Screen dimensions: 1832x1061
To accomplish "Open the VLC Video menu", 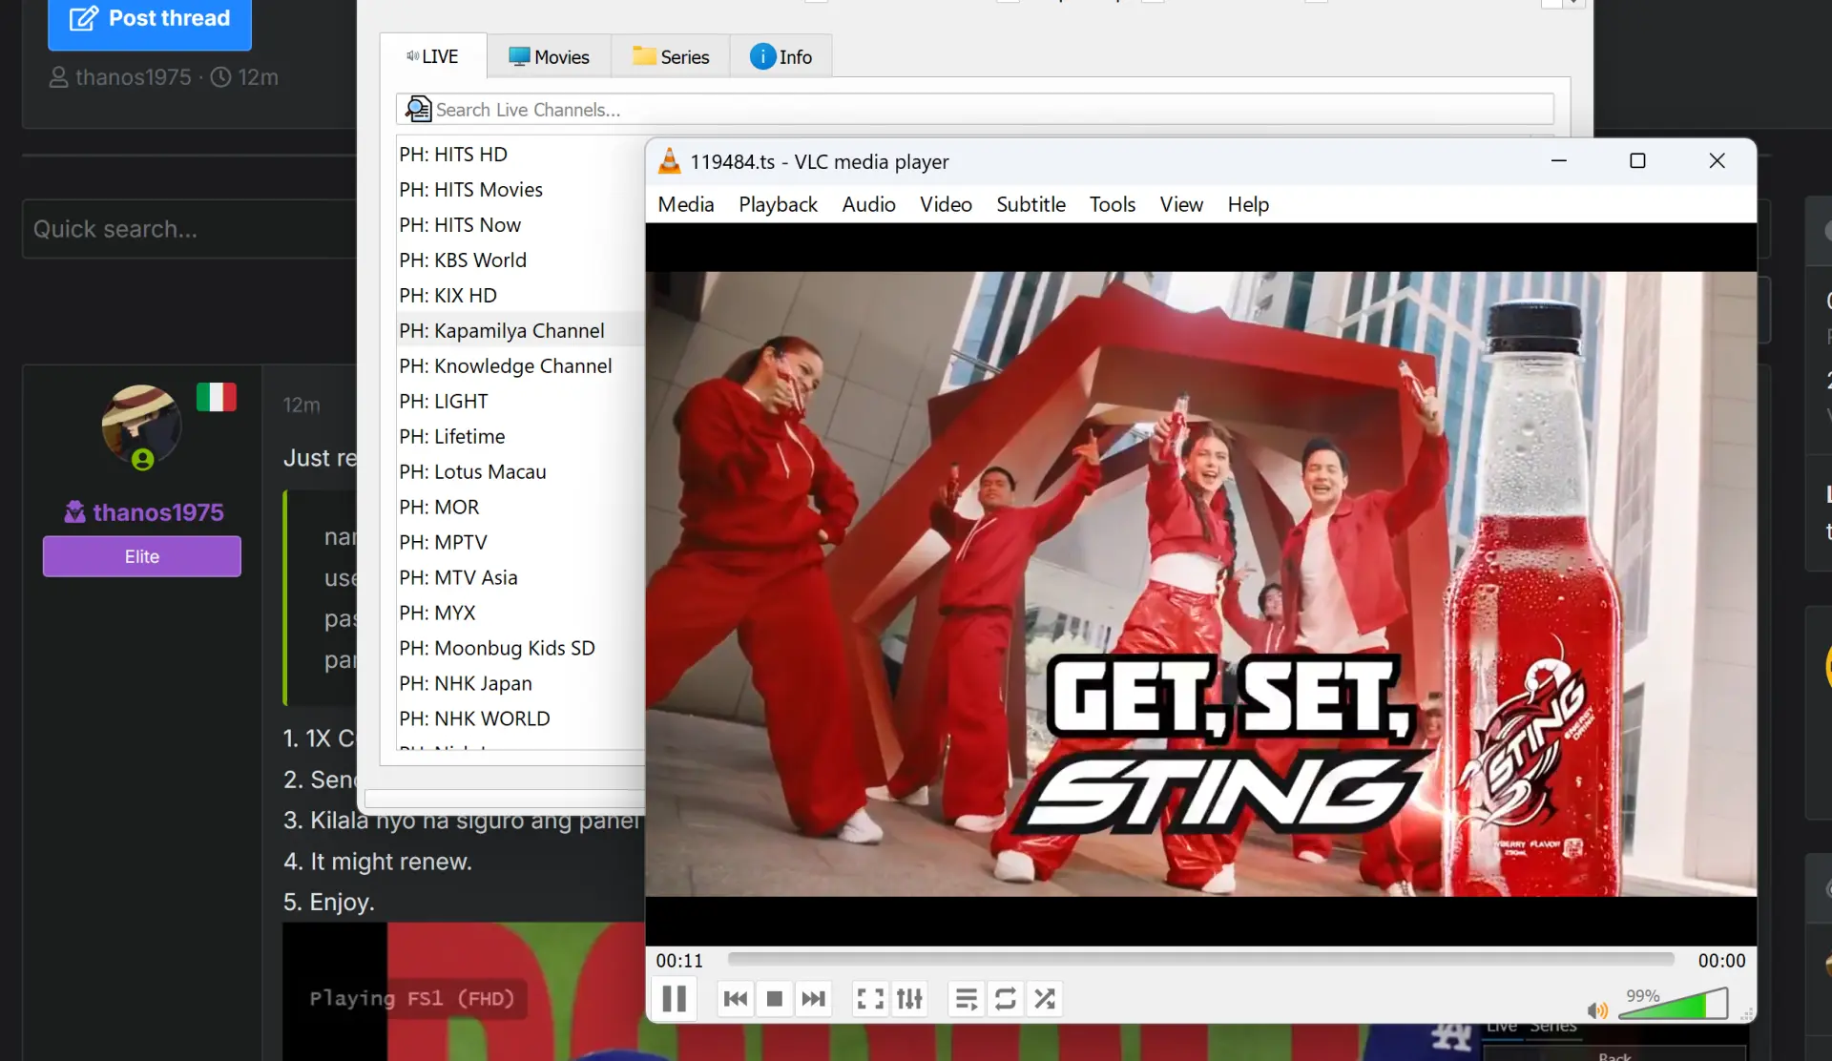I will (x=946, y=204).
